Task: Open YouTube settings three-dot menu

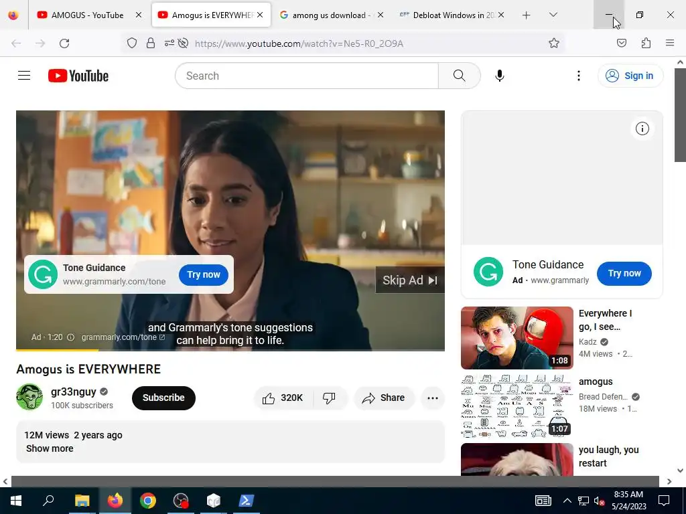Action: pyautogui.click(x=578, y=76)
